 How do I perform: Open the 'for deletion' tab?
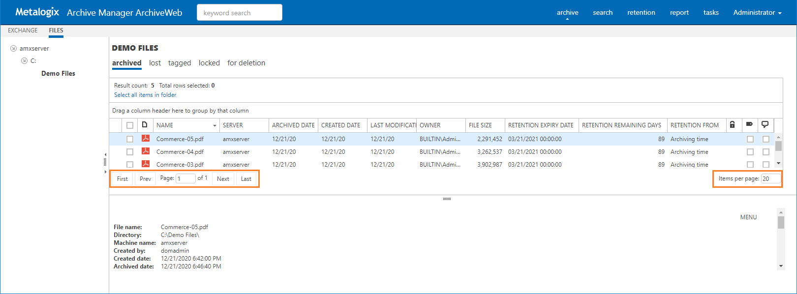point(246,63)
